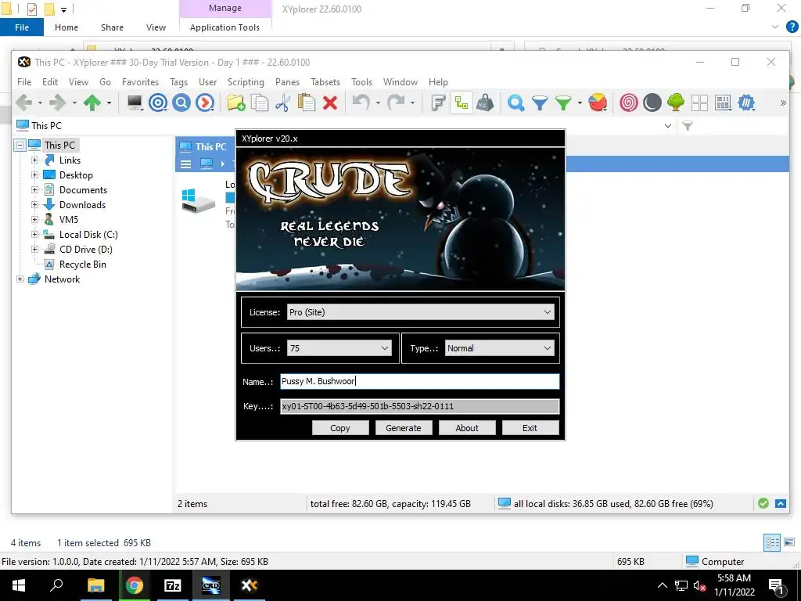
Task: Open the Type dropdown showing Normal
Action: click(500, 348)
